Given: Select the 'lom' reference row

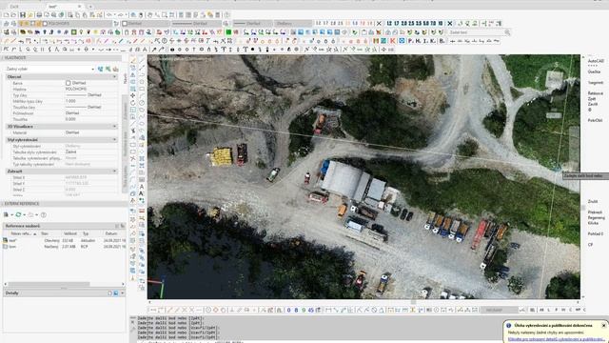Looking at the screenshot, I should click(x=64, y=247).
